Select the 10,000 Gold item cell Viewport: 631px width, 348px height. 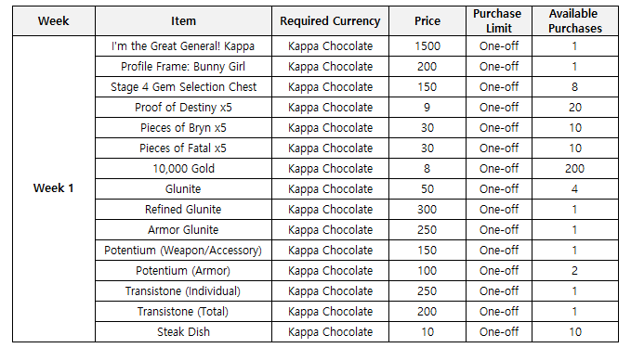[183, 168]
